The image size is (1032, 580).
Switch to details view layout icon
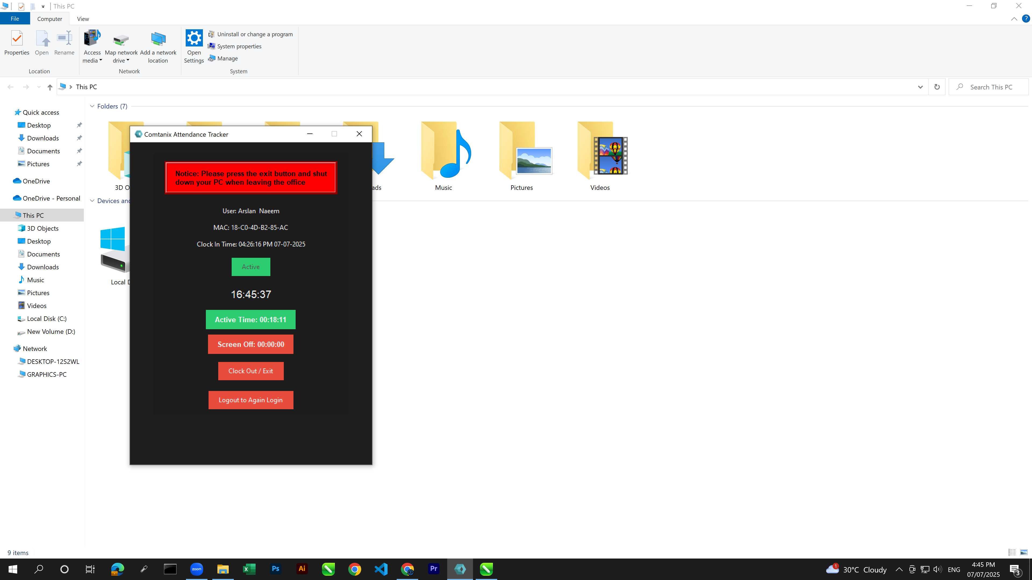point(1012,552)
